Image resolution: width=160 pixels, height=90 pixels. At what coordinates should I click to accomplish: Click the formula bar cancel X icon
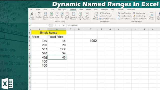pyautogui.click(x=55, y=25)
